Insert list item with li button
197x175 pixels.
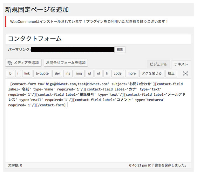(x=107, y=73)
